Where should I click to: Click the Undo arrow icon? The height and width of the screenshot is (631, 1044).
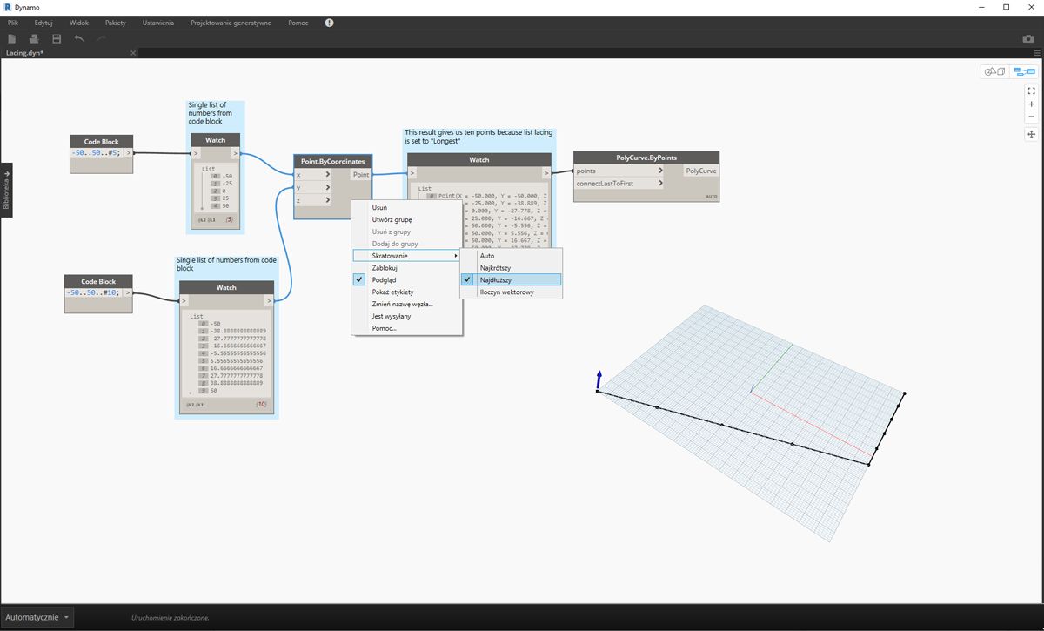(x=79, y=39)
